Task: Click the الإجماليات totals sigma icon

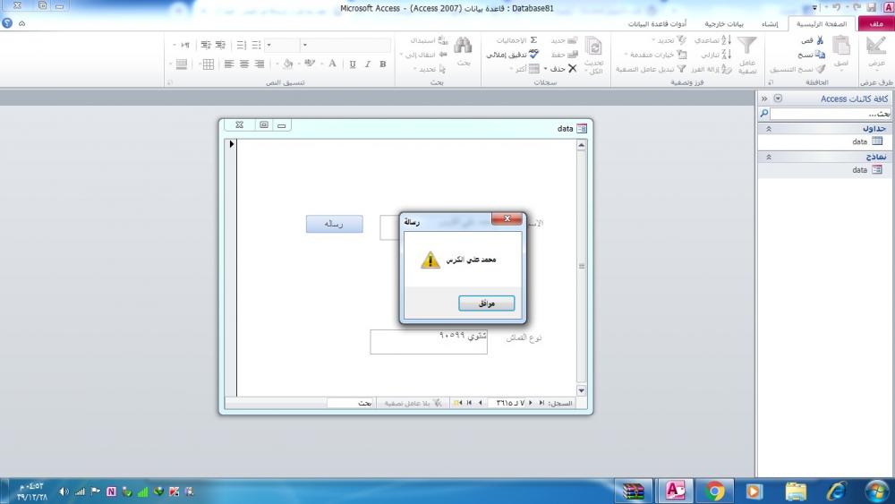Action: 533,40
